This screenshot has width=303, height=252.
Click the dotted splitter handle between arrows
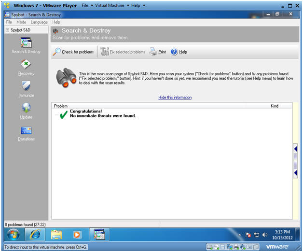pos(295,161)
